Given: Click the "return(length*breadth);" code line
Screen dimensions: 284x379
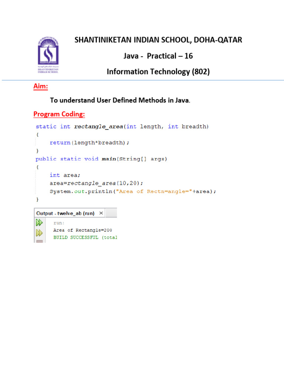Looking at the screenshot, I should pyautogui.click(x=89, y=142).
